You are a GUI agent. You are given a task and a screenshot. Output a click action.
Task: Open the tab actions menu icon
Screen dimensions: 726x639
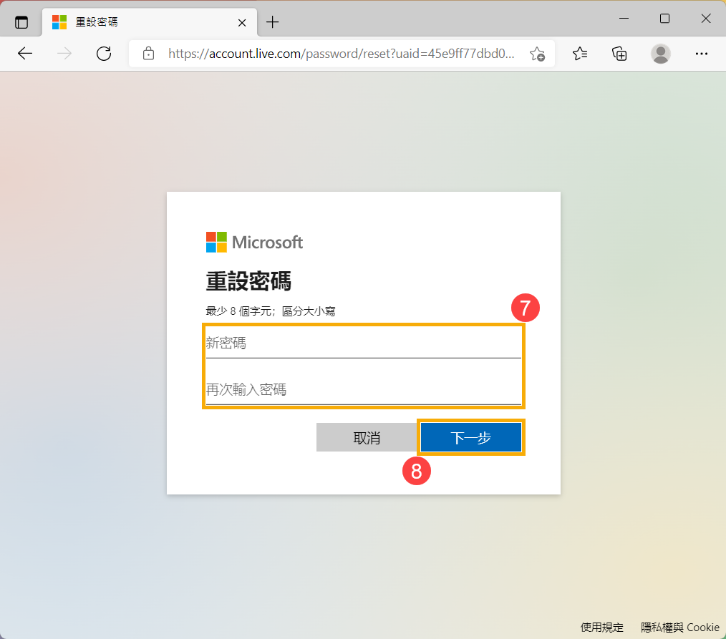coord(21,22)
